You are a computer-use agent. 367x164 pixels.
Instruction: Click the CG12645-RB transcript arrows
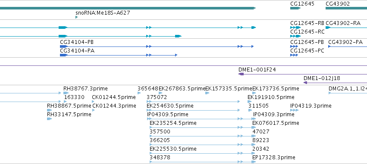point(295,28)
